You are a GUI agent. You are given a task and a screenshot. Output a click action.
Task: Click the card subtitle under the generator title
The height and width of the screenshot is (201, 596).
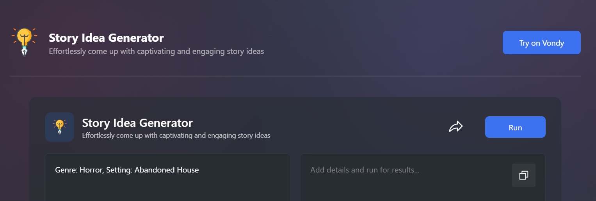176,135
